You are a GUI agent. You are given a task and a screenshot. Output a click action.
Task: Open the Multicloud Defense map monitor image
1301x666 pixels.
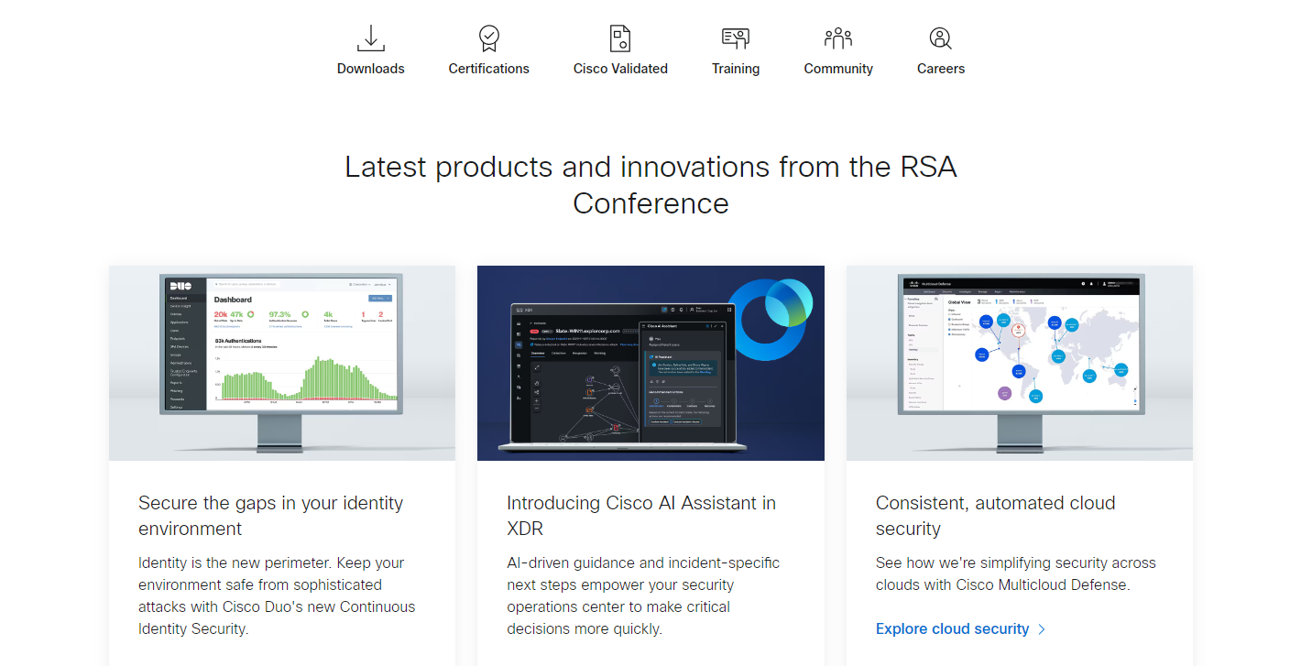click(x=1020, y=363)
